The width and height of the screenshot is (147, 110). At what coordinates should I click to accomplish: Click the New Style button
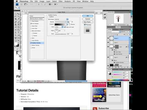(x=88, y=22)
